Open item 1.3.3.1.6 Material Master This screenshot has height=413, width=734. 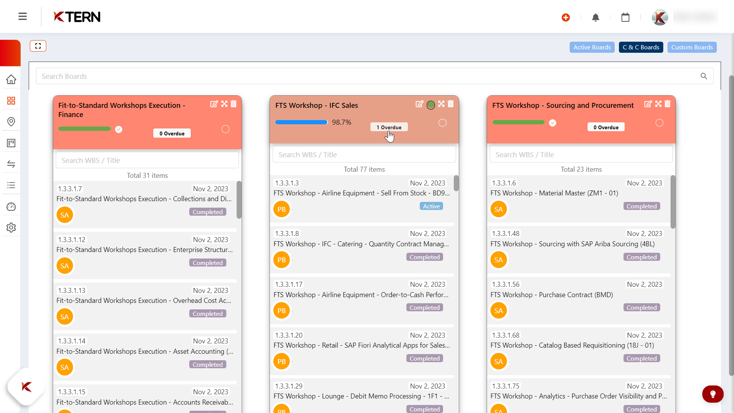(x=579, y=199)
